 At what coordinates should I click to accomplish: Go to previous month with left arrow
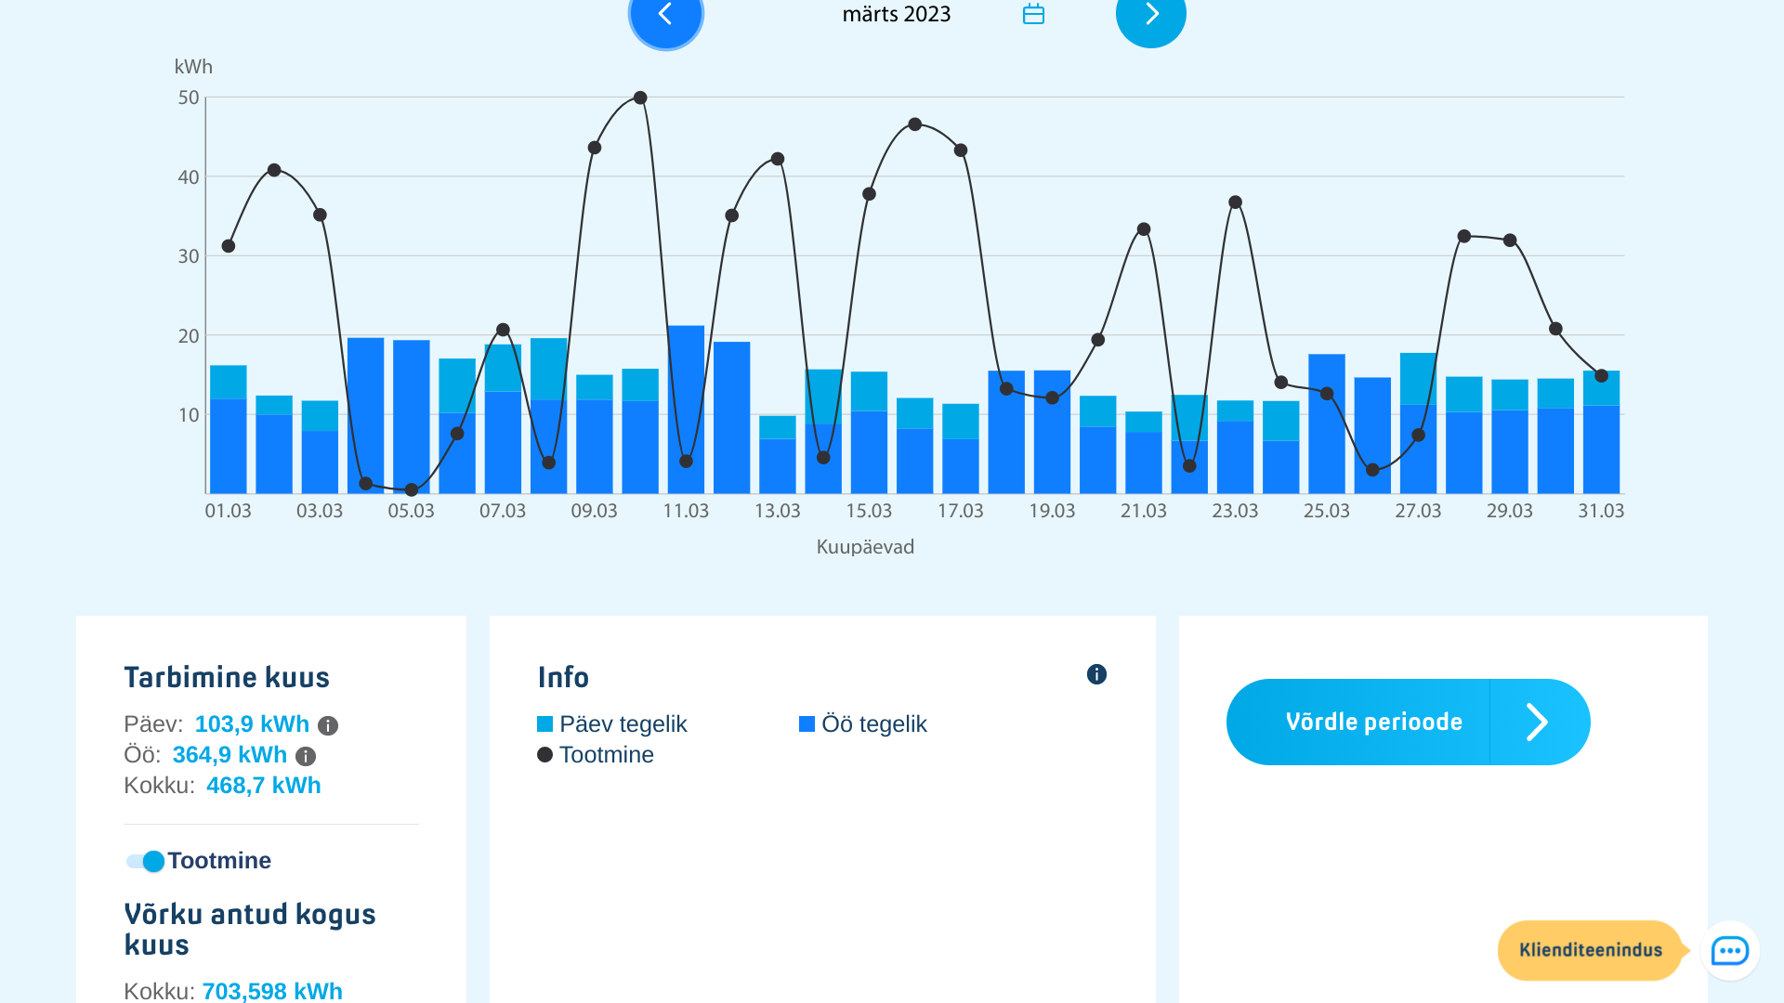[665, 14]
